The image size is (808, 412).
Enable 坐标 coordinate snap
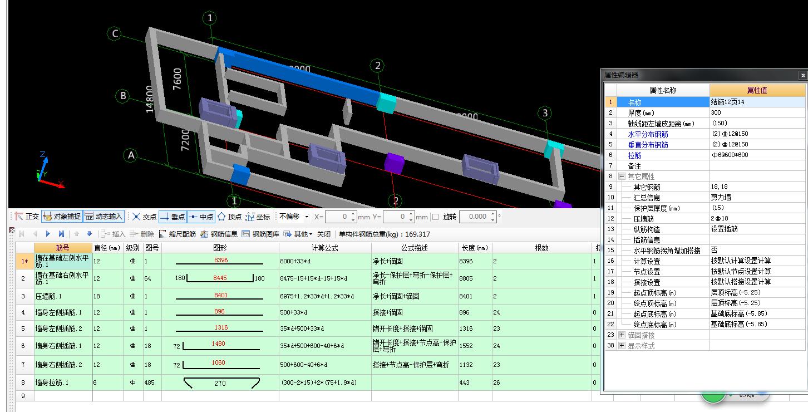point(258,217)
